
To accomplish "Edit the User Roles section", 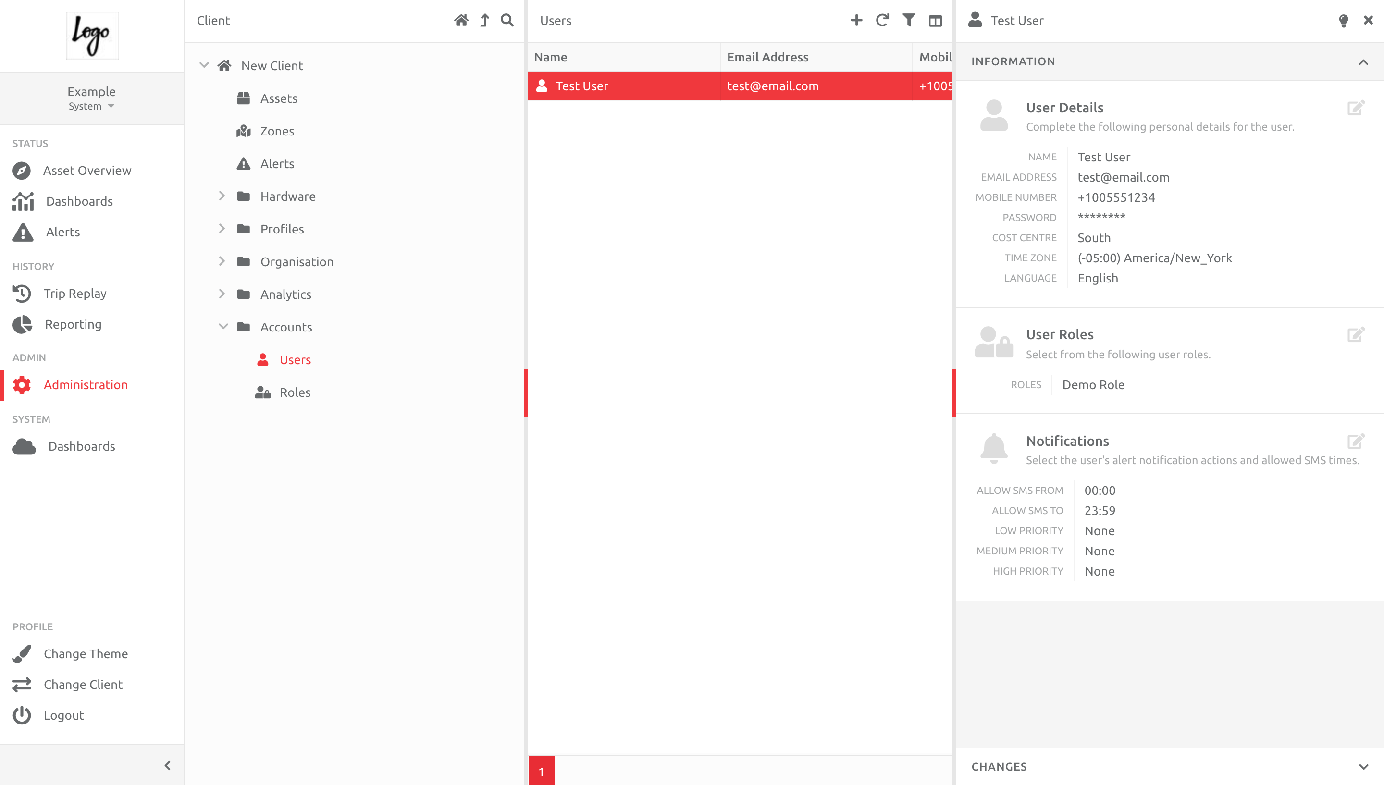I will click(x=1356, y=334).
